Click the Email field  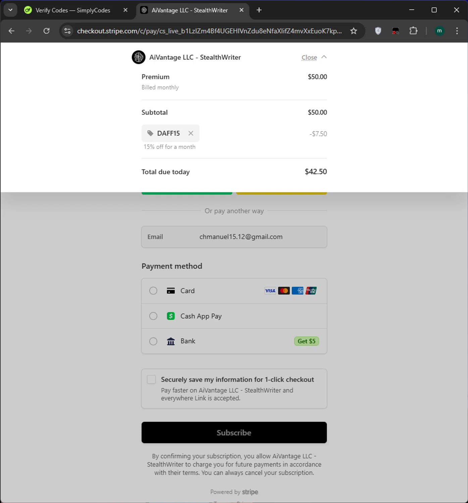click(x=234, y=237)
